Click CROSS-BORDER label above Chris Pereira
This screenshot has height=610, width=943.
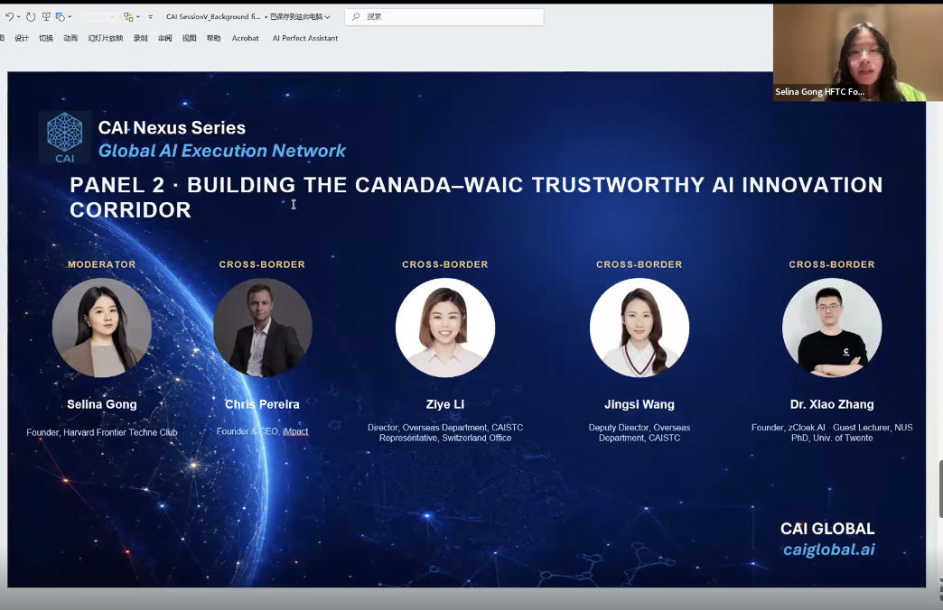point(262,264)
